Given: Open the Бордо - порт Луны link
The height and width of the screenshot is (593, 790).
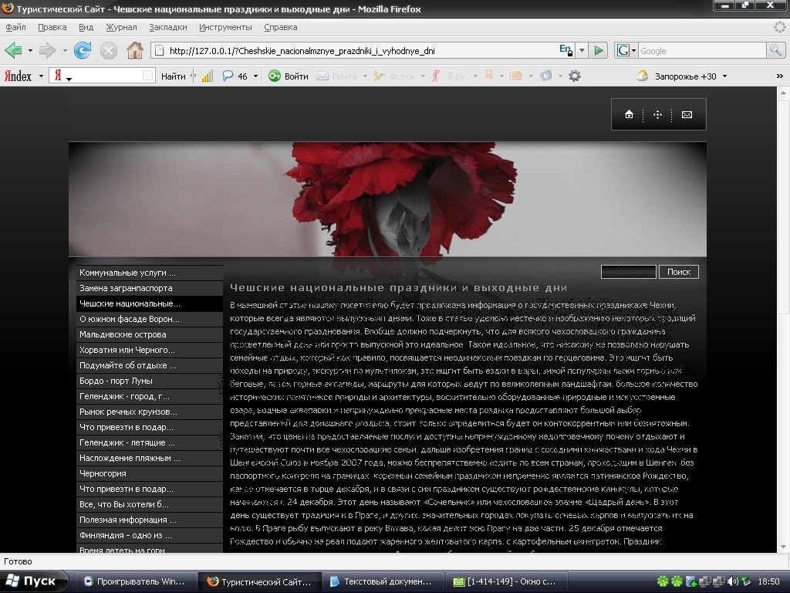Looking at the screenshot, I should point(150,381).
